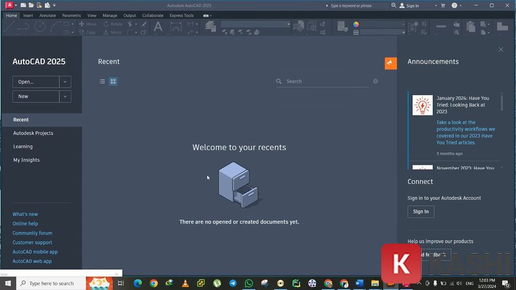
Task: Open Microsoft Edge from the taskbar
Action: click(137, 283)
